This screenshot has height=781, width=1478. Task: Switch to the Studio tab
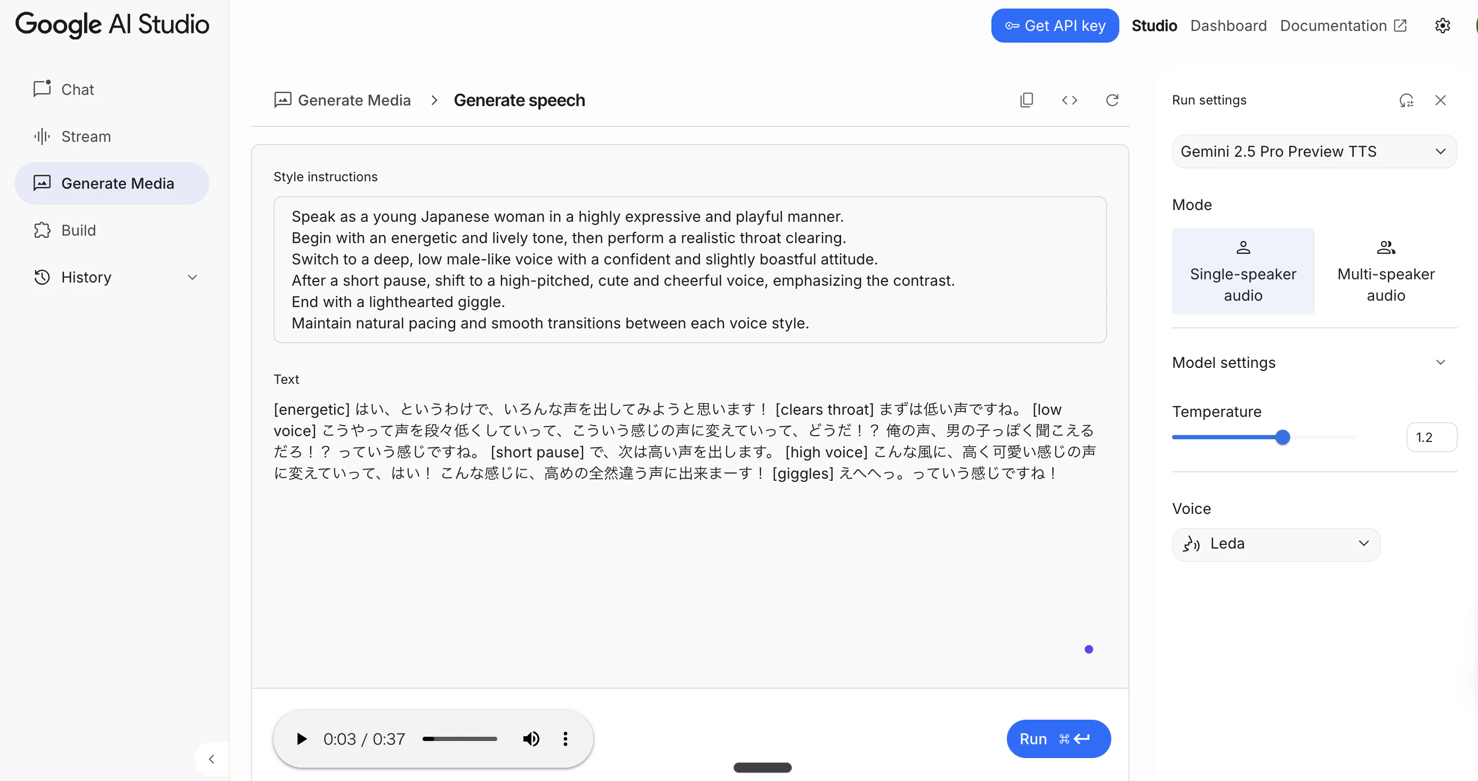[x=1154, y=26]
